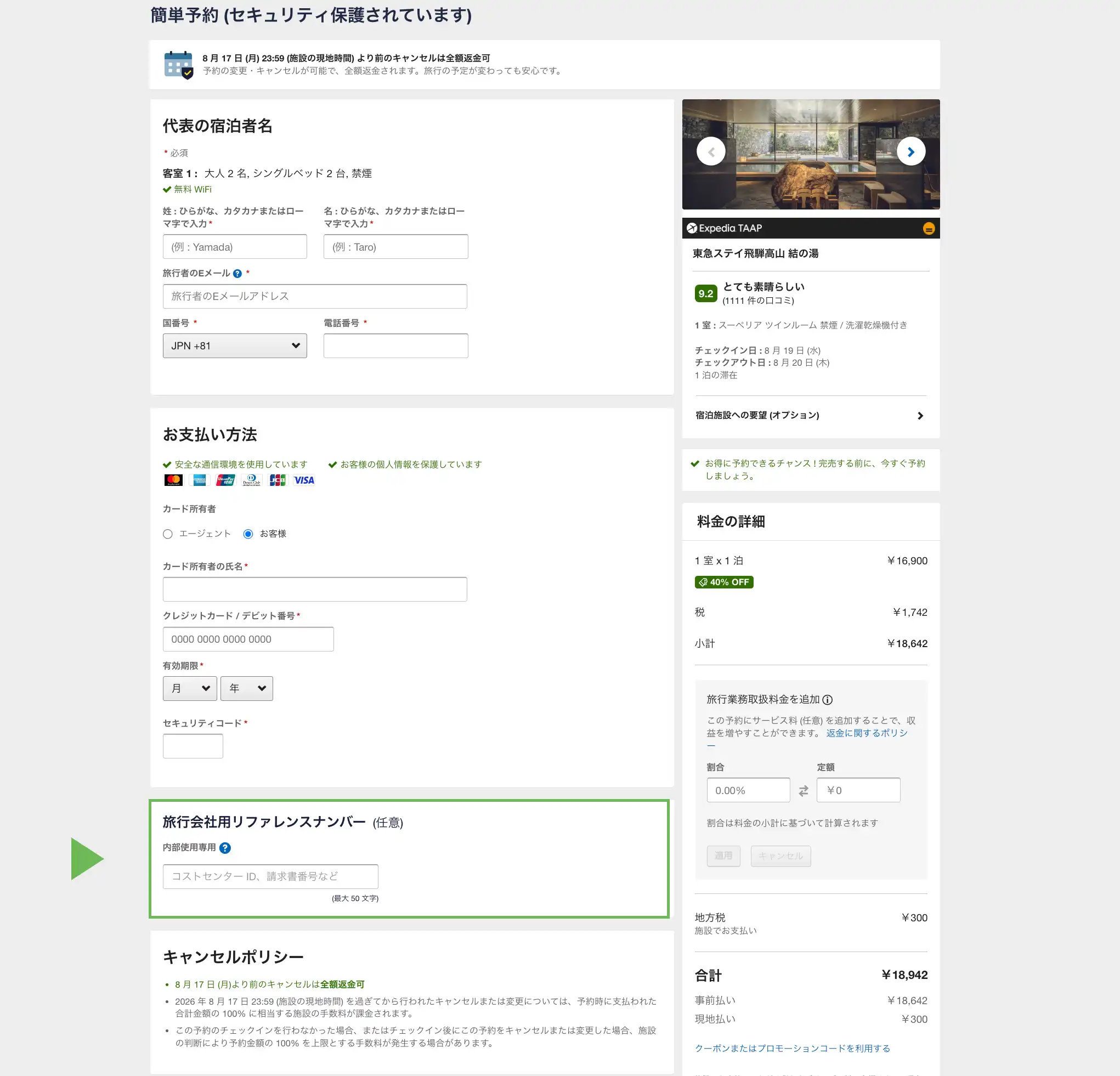Click the VISA logo

point(304,480)
